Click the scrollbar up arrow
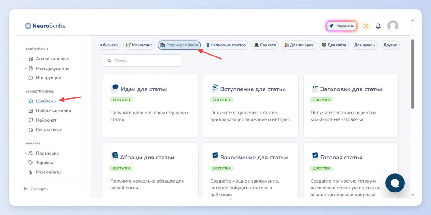The height and width of the screenshot is (215, 431). pyautogui.click(x=413, y=21)
